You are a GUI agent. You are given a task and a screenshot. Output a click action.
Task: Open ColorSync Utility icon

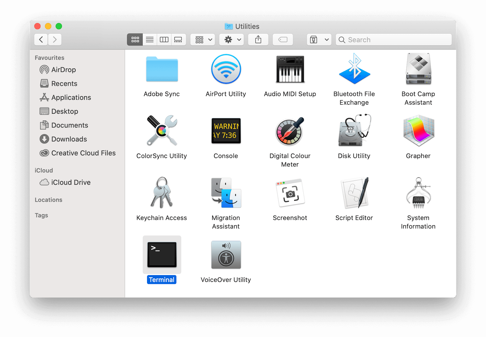click(162, 131)
